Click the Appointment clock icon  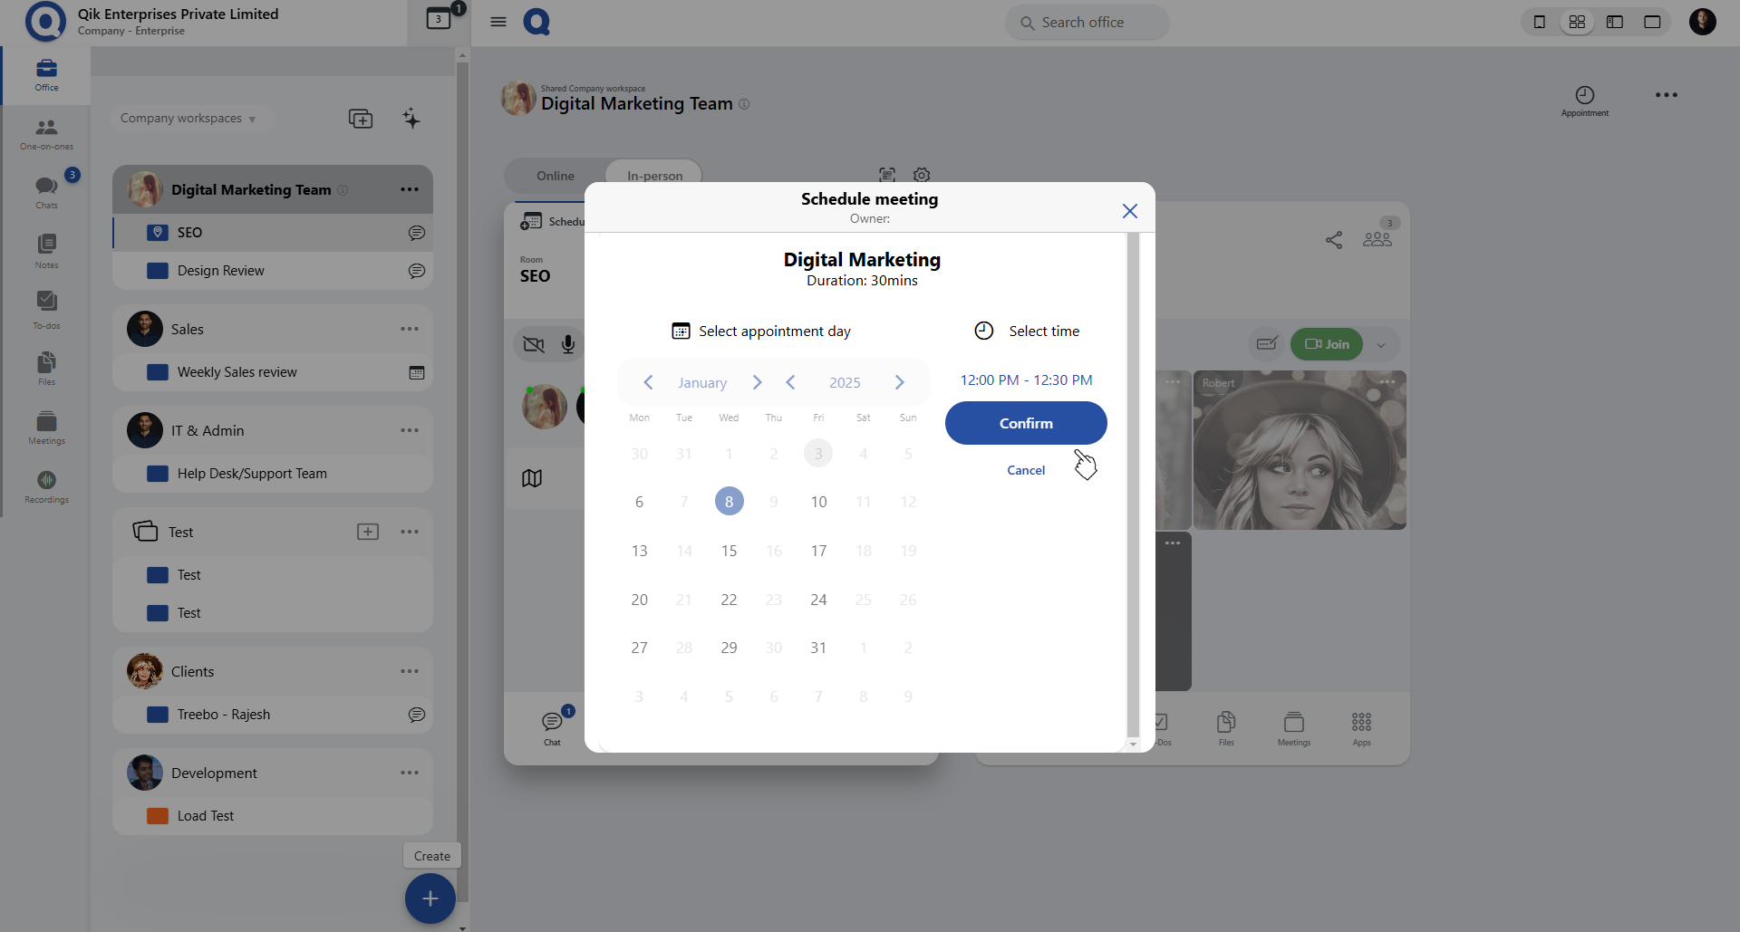pos(1584,96)
